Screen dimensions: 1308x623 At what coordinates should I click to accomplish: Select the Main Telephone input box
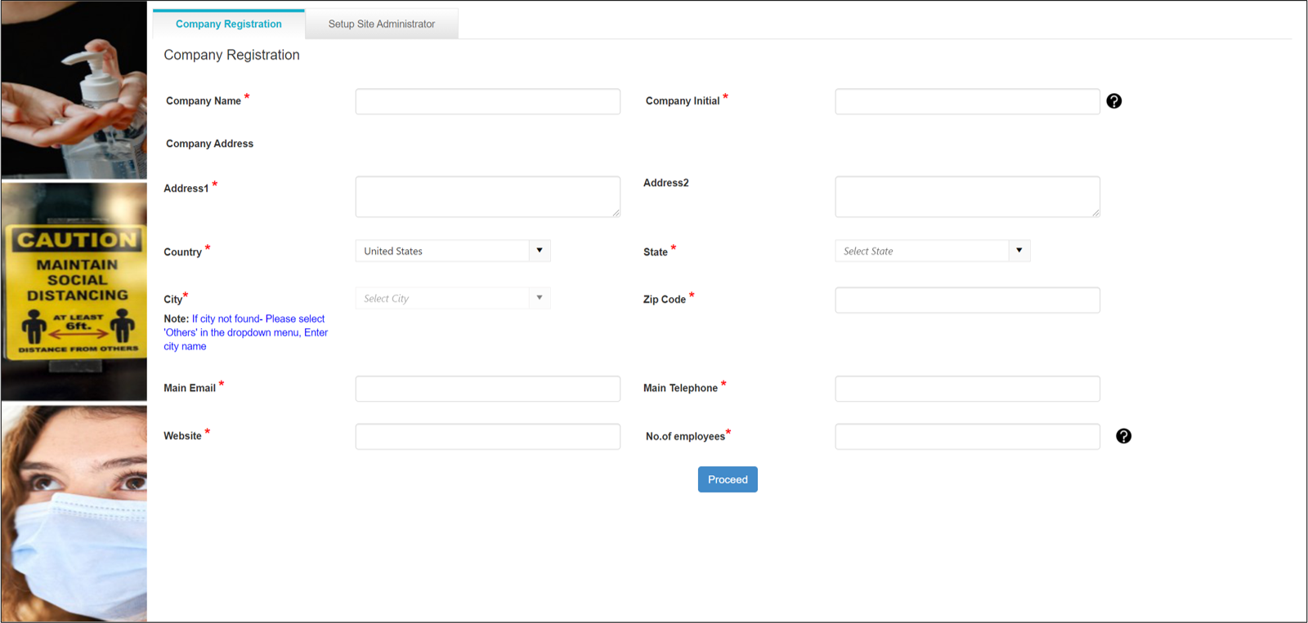coord(967,389)
